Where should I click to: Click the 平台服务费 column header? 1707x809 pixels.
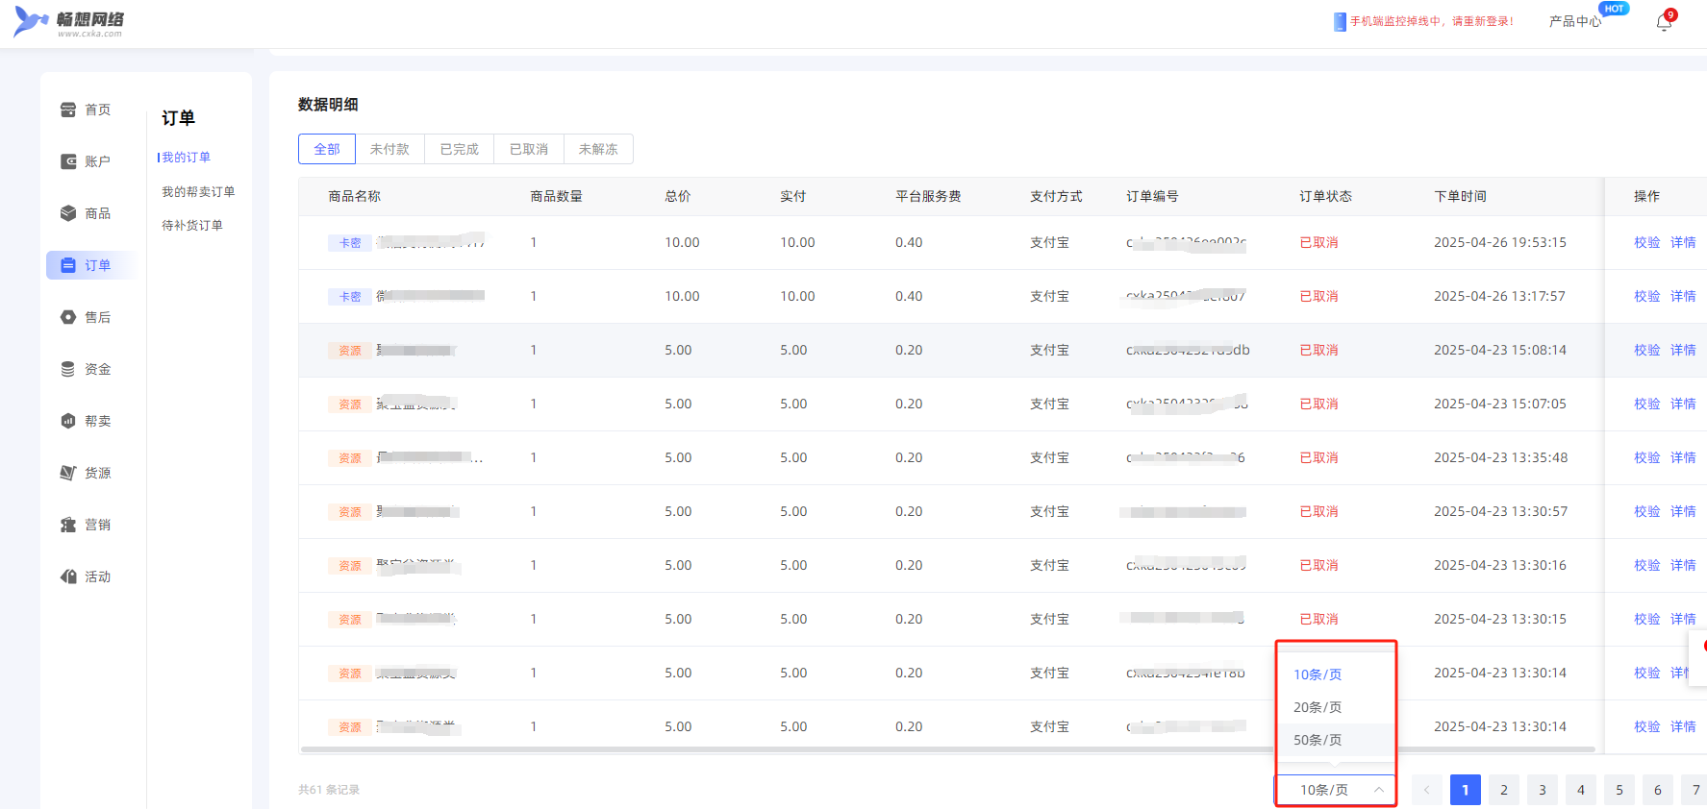tap(928, 196)
